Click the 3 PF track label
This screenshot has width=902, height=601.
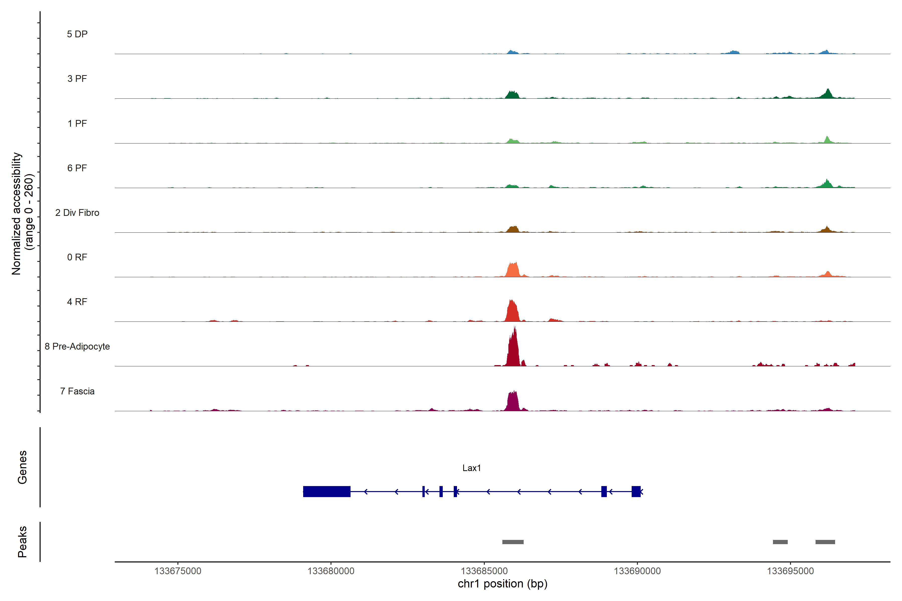tap(77, 79)
